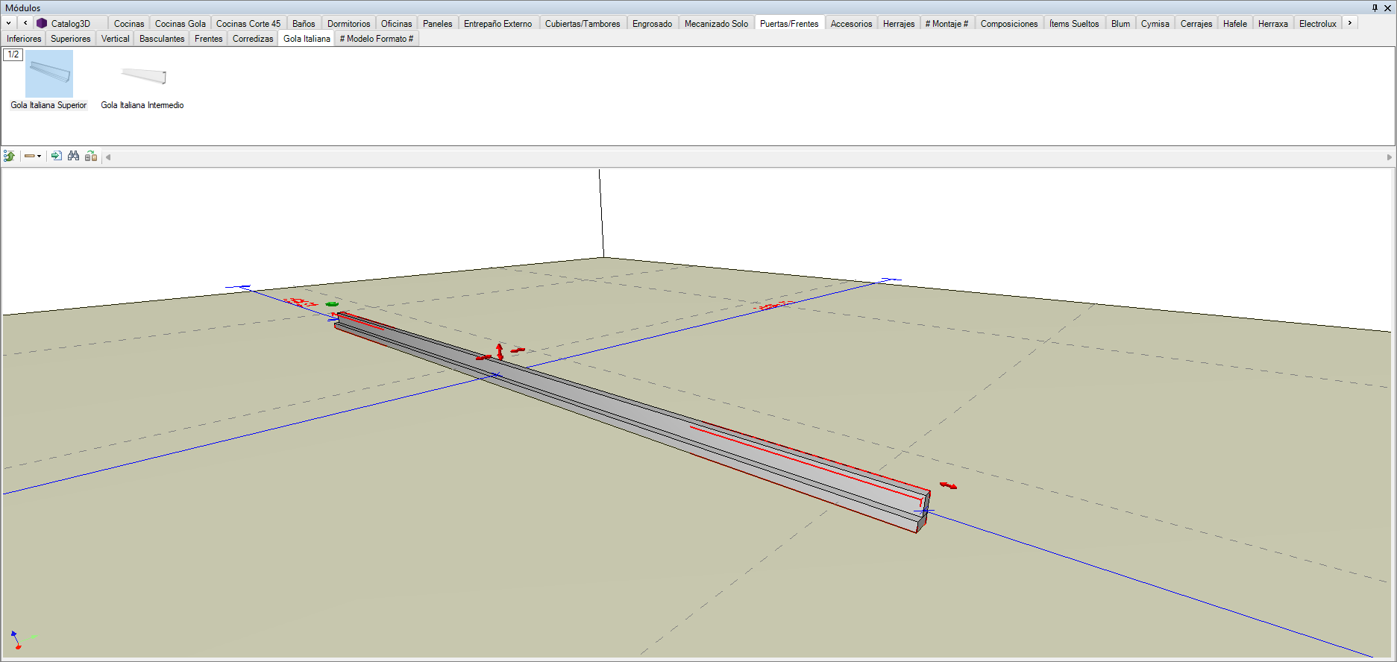Switch to the Engrosado tab
The image size is (1397, 662).
tap(652, 24)
